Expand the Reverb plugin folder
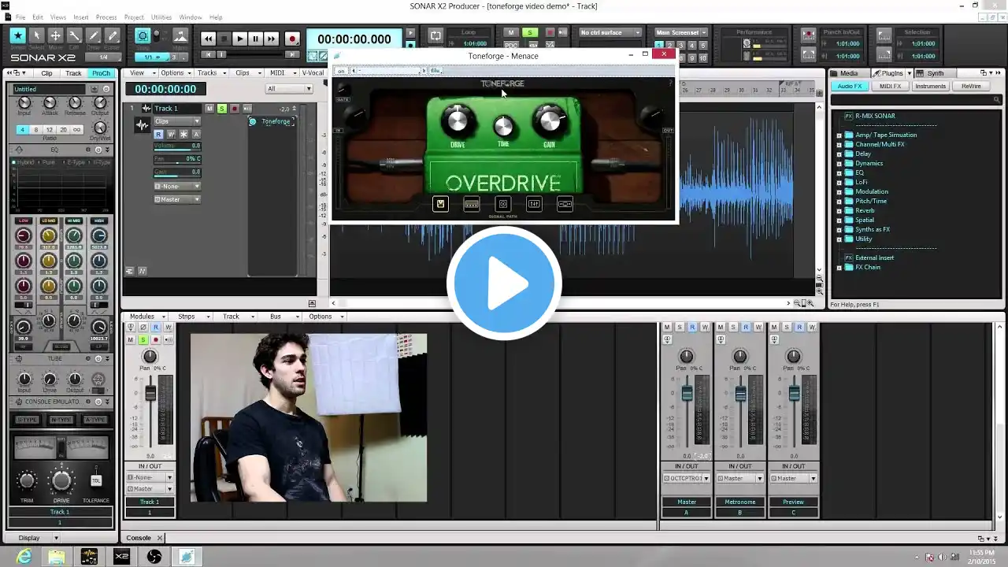This screenshot has width=1008, height=567. coord(839,210)
